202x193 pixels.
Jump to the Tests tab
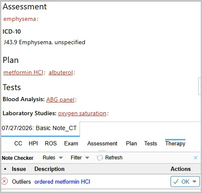click(x=151, y=143)
